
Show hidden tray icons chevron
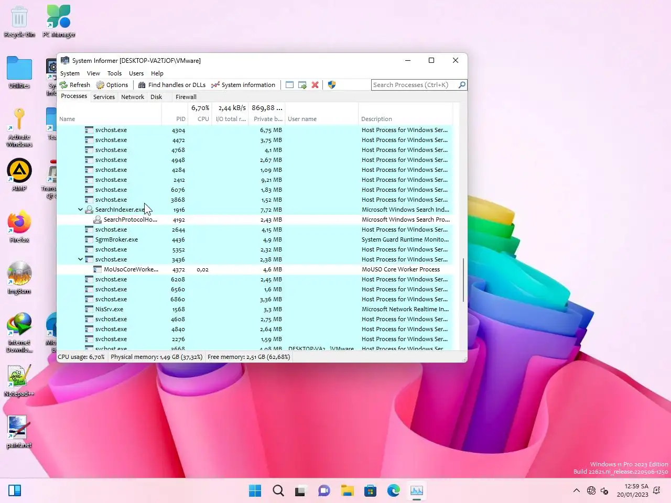[x=577, y=491]
